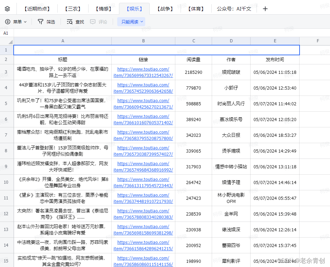Open toutiao link ending 7365837955208757800
This screenshot has height=267, width=330.
click(143, 135)
